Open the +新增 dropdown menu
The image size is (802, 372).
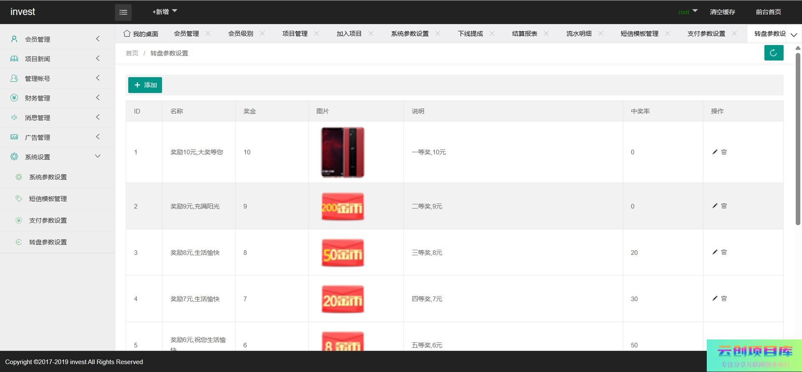165,12
